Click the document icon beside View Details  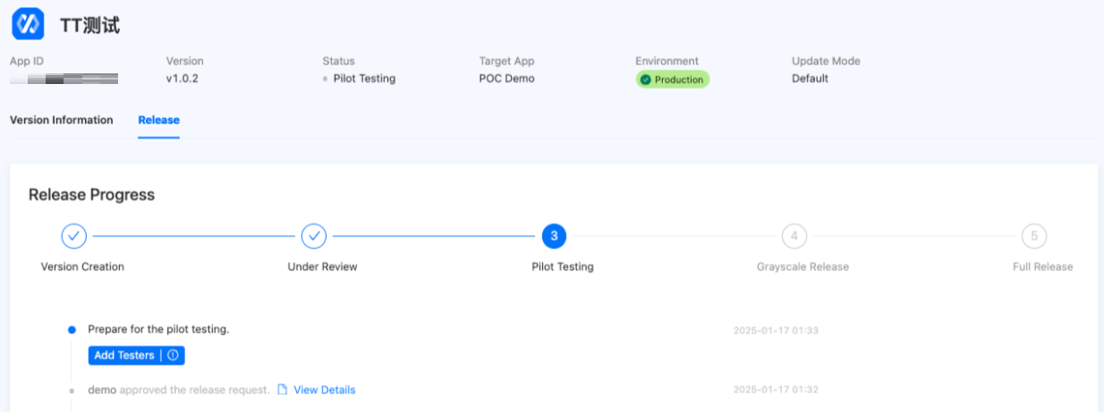282,390
